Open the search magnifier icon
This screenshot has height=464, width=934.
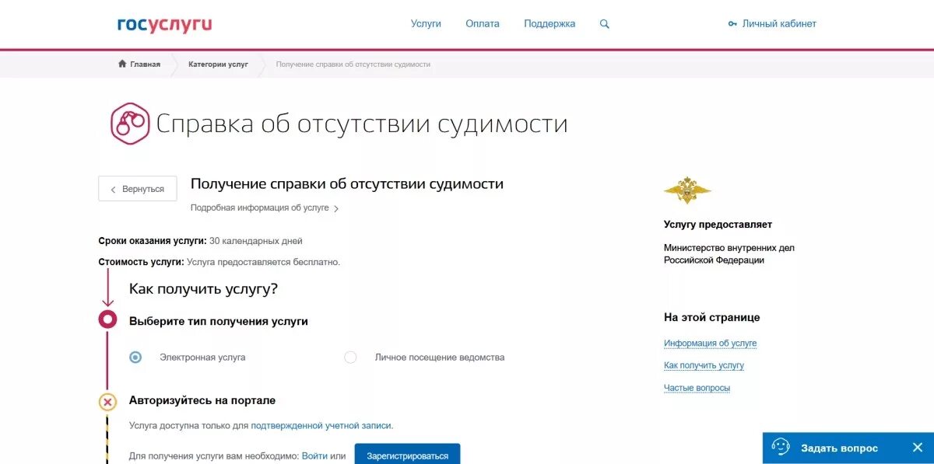pyautogui.click(x=605, y=24)
